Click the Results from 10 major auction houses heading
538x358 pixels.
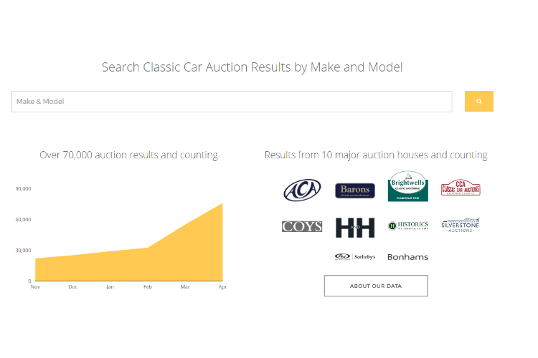pos(376,155)
